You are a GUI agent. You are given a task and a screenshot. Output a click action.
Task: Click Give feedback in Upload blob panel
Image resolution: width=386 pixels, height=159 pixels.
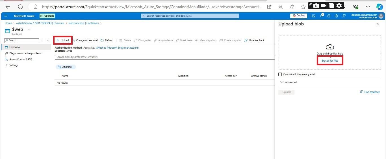click(370, 92)
